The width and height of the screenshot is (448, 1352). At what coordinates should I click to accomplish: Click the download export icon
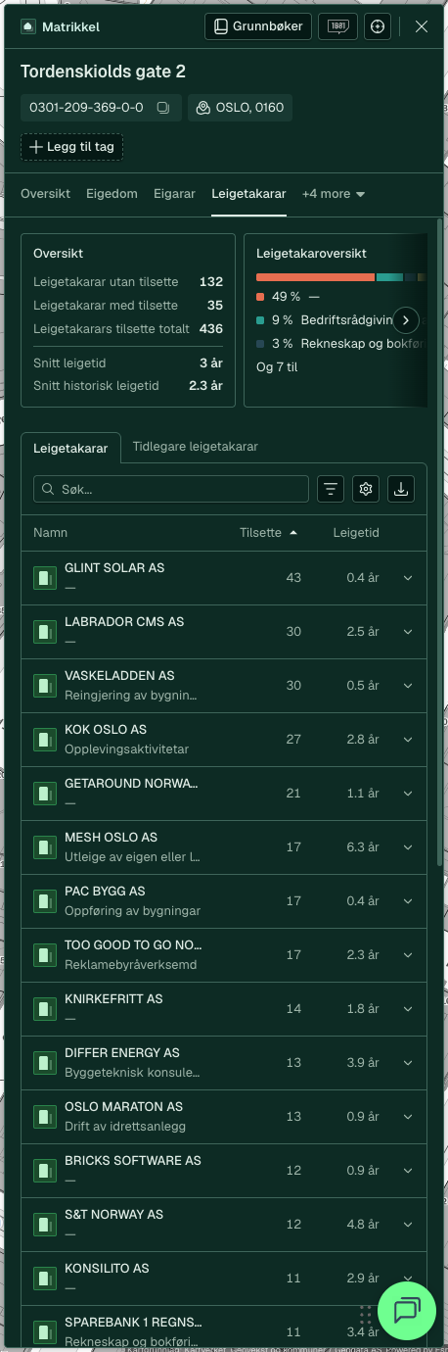tap(401, 489)
